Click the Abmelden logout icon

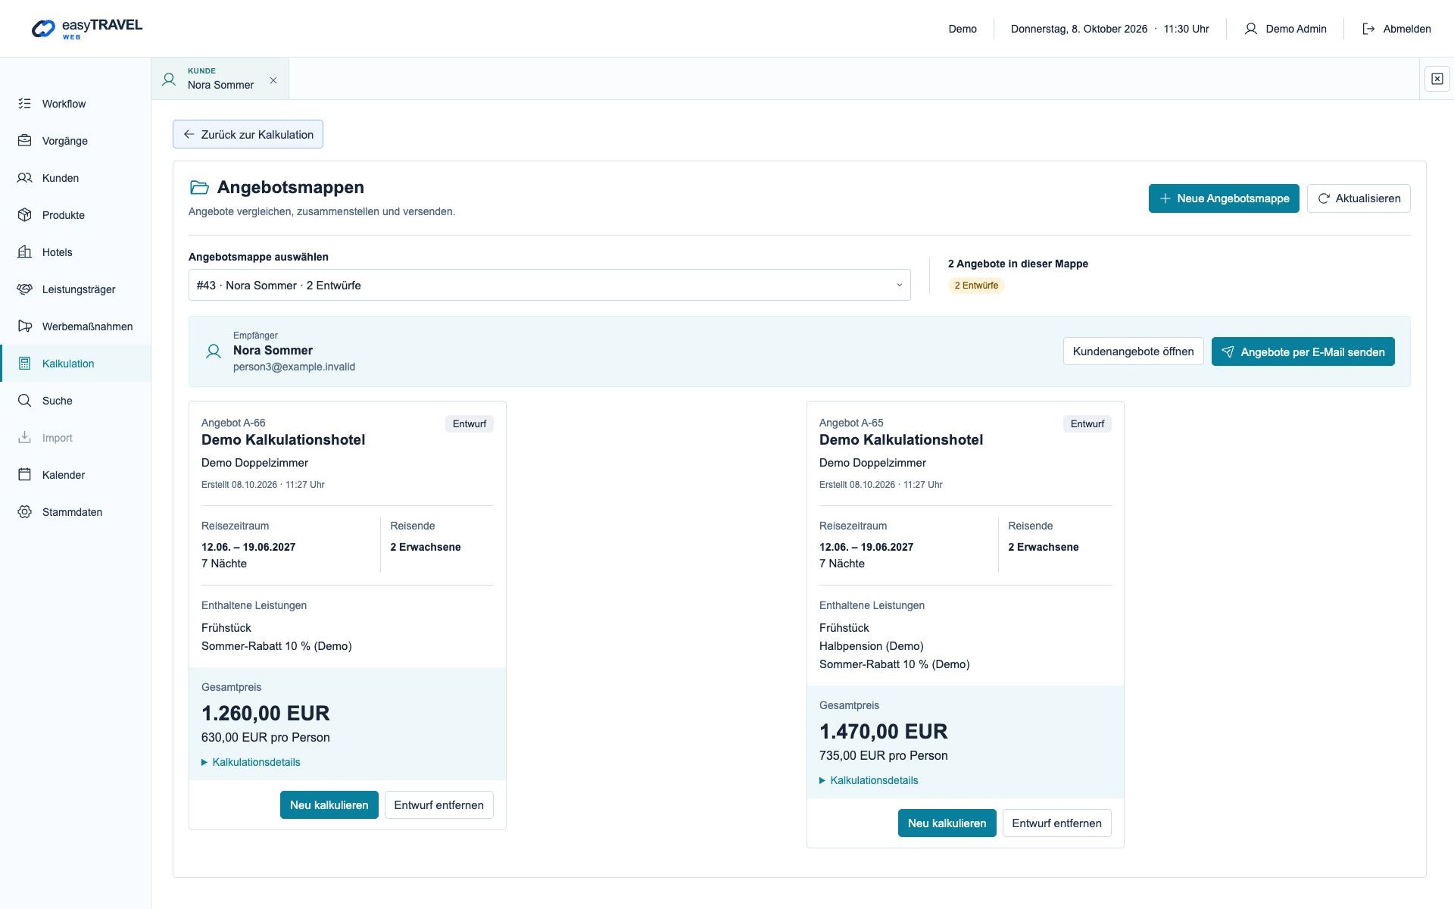[1368, 29]
